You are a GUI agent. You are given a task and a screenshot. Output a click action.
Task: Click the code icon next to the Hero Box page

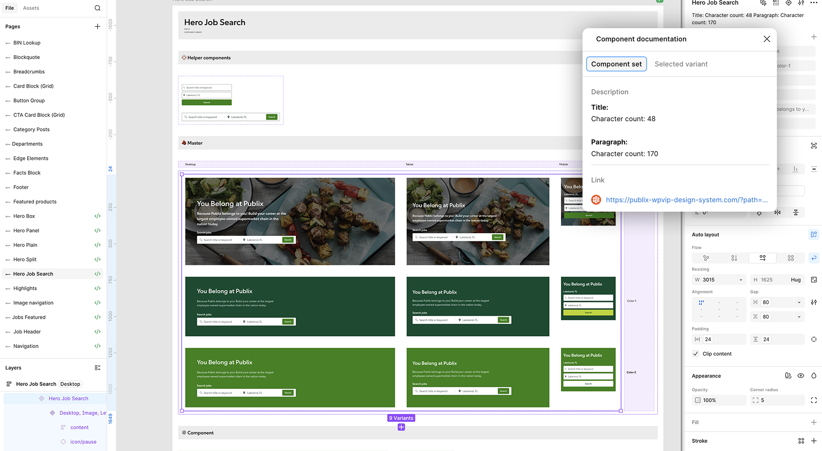coord(97,216)
